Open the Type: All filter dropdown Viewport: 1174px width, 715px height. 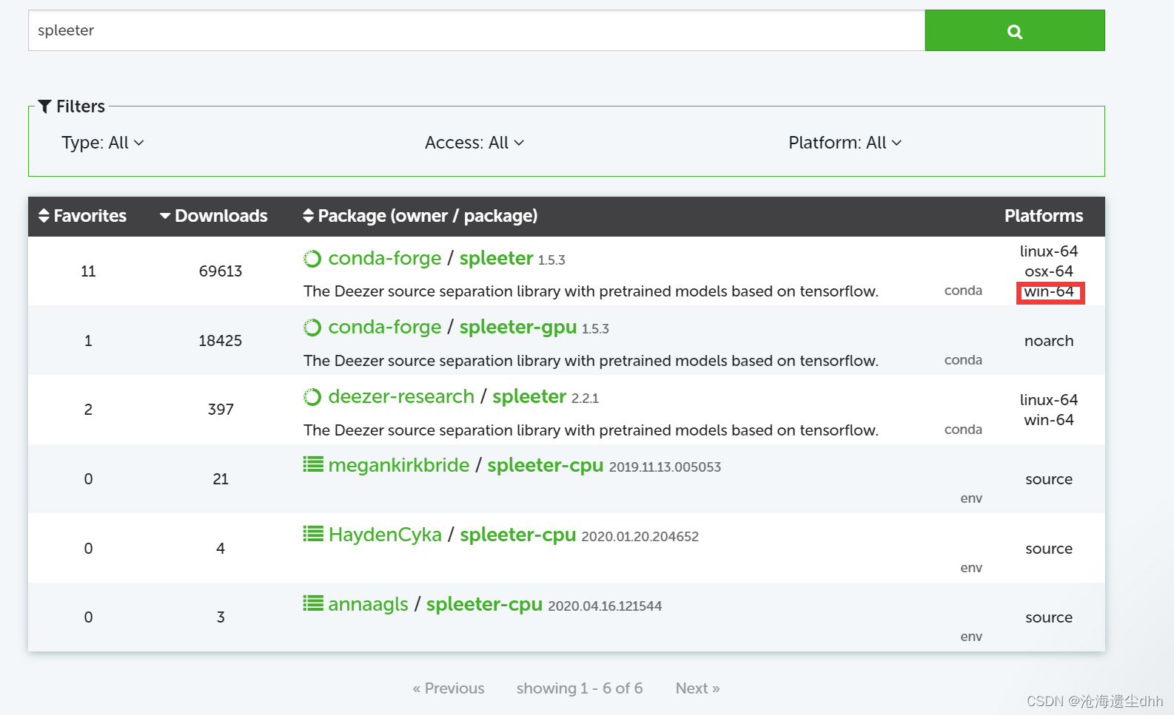102,143
